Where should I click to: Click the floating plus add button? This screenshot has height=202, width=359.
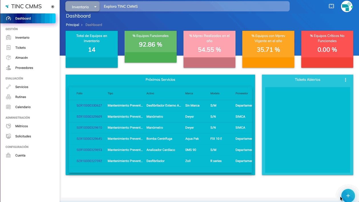coord(348,196)
